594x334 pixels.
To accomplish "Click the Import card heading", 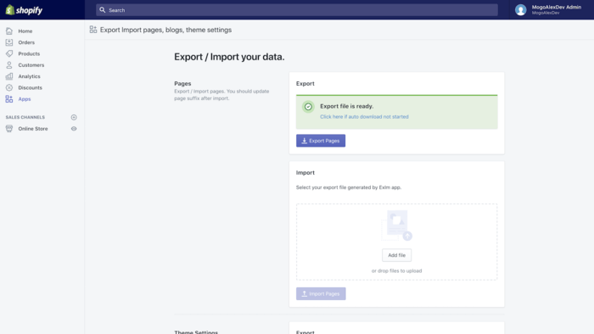I will pos(305,172).
